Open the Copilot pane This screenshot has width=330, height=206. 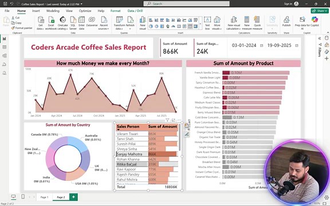click(x=315, y=22)
